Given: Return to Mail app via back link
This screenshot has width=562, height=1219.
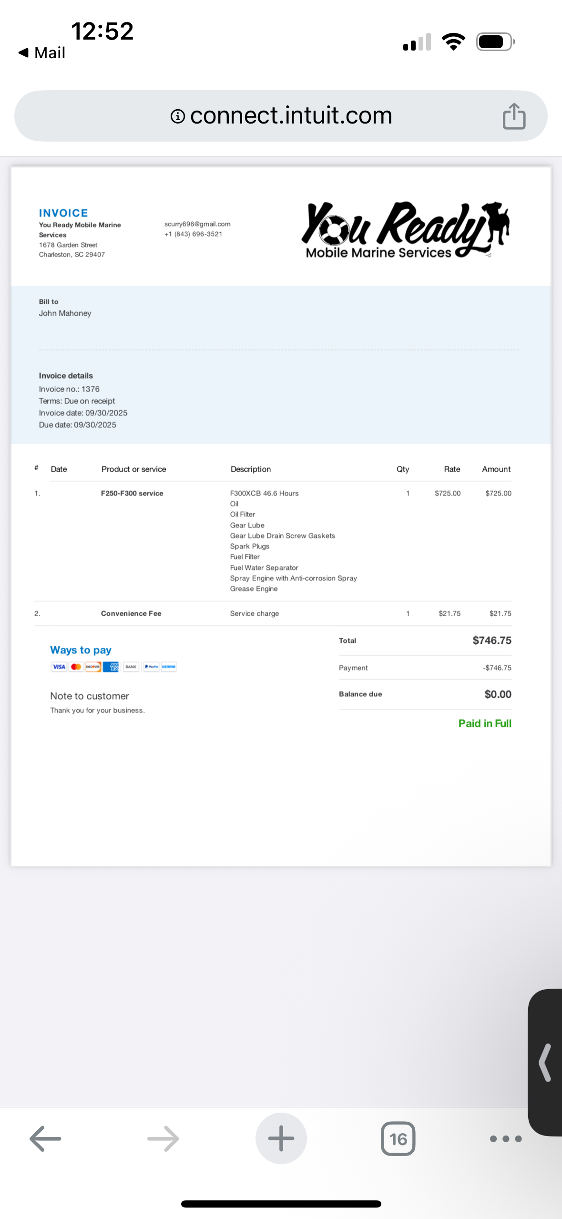Looking at the screenshot, I should click(x=41, y=53).
